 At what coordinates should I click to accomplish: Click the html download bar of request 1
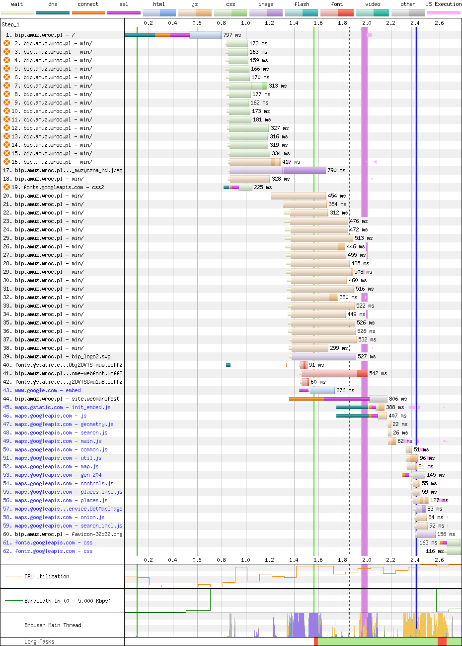pyautogui.click(x=206, y=35)
